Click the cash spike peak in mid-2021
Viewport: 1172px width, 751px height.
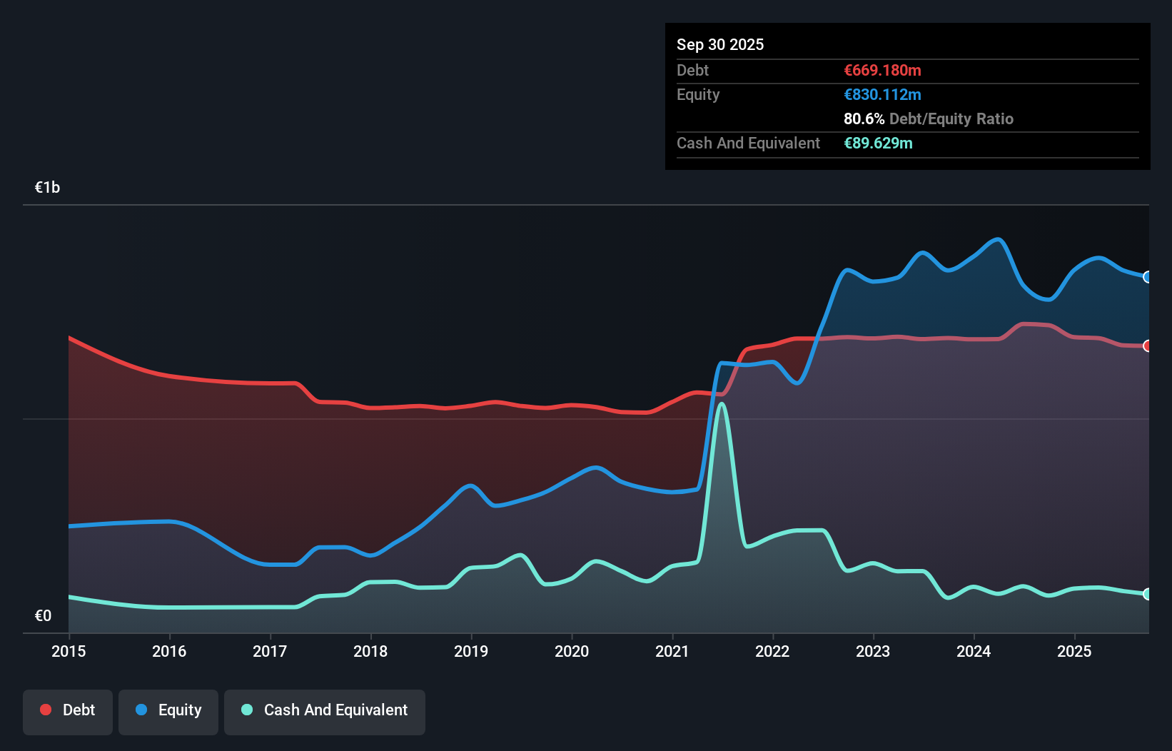click(x=722, y=405)
